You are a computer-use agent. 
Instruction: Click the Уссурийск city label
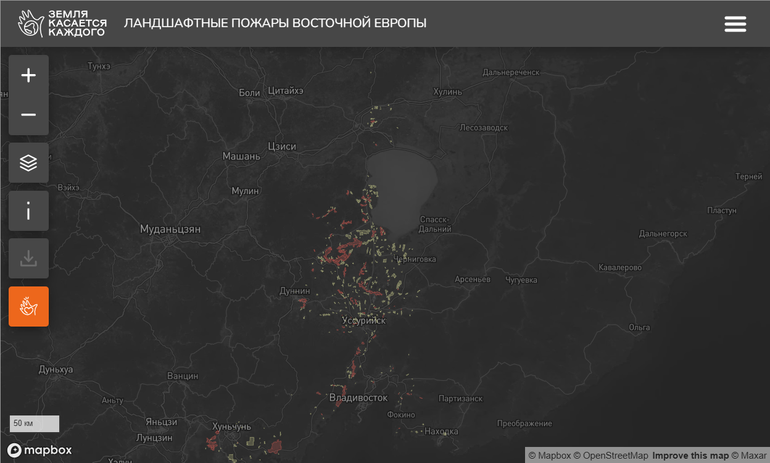364,320
